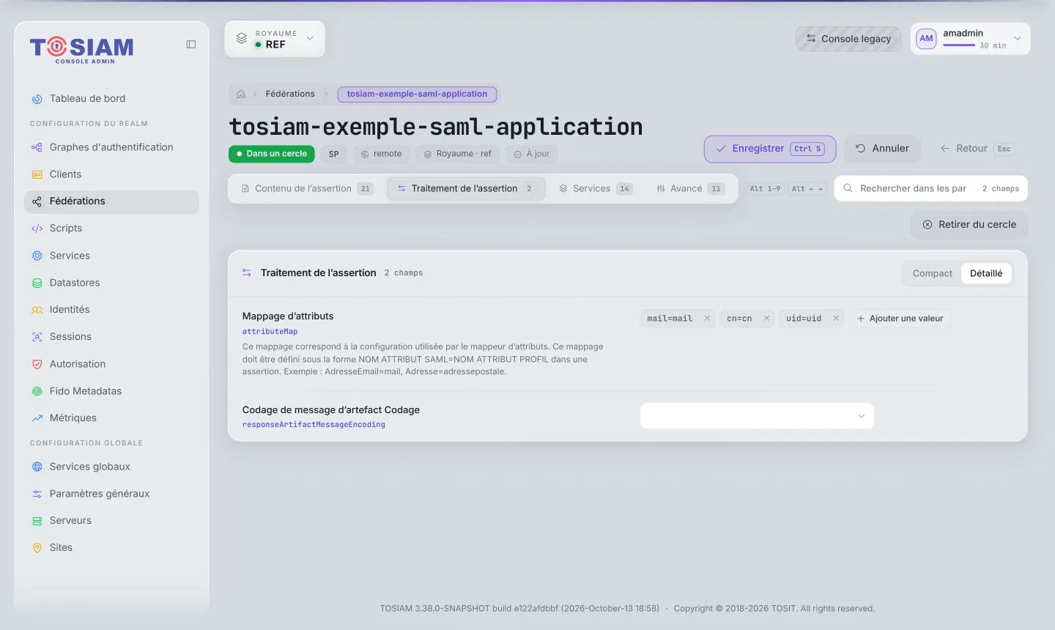Click the search magnifier icon
Image resolution: width=1055 pixels, height=630 pixels.
click(848, 188)
